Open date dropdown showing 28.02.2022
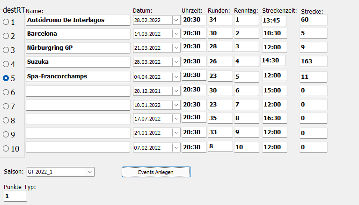The image size is (359, 205). [x=176, y=20]
